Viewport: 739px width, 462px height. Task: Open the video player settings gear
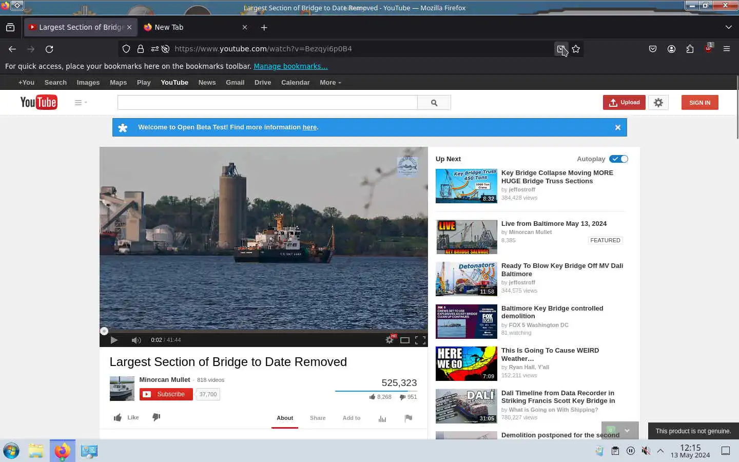point(390,340)
